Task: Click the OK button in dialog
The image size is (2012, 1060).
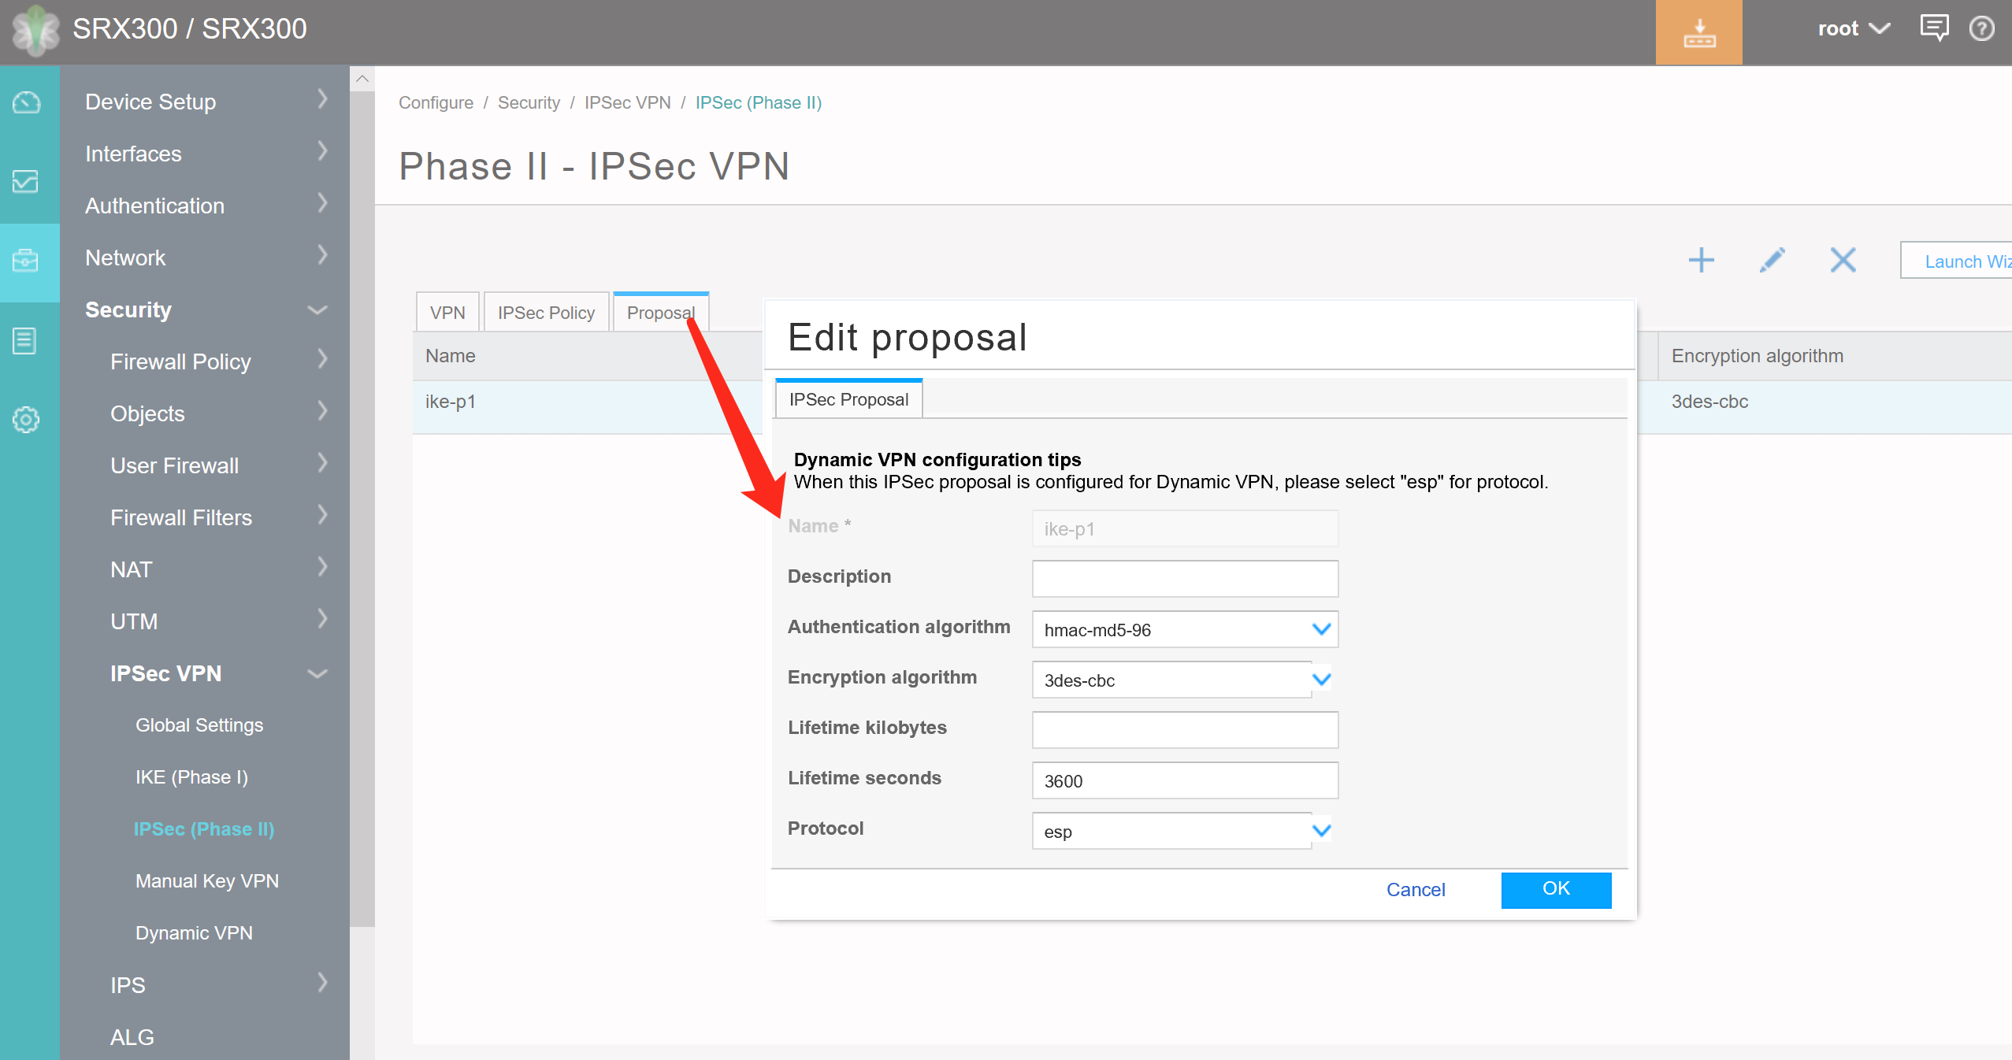Action: (1556, 889)
